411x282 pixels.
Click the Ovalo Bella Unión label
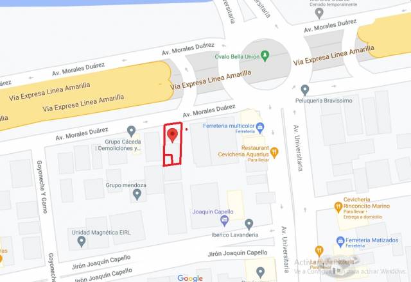pos(237,56)
